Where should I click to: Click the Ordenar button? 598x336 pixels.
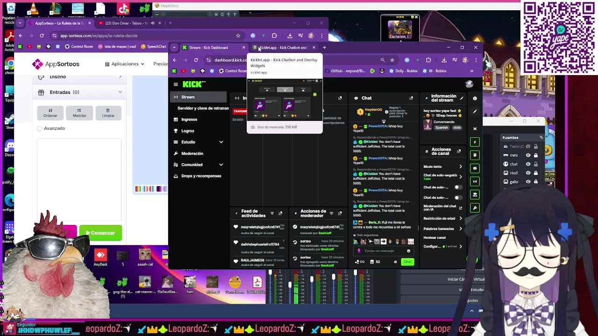point(50,113)
